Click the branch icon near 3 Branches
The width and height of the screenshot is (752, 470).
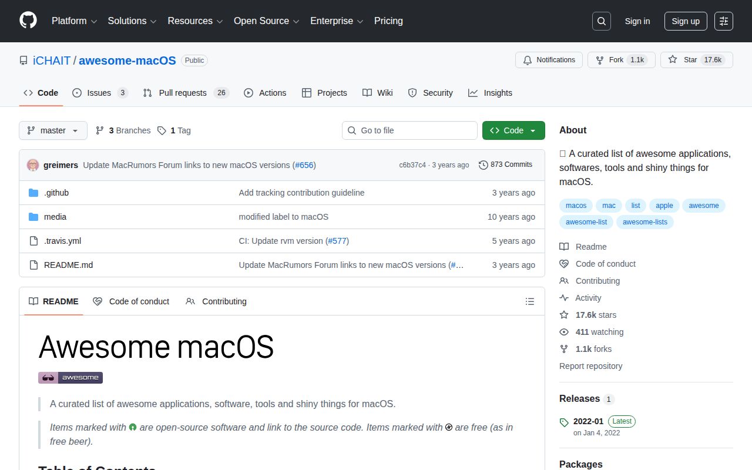pos(100,130)
